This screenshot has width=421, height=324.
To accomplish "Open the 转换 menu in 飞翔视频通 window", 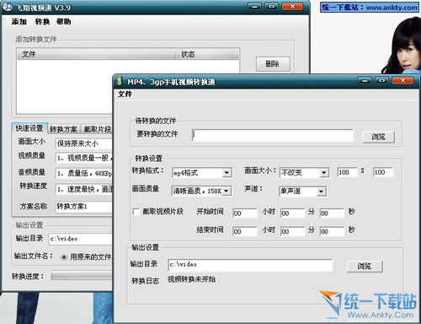I will (x=42, y=22).
